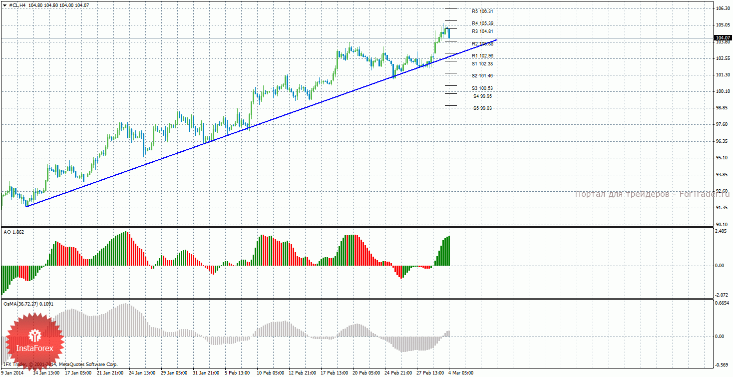The image size is (733, 377).
Task: Click the 0.6654 value on OsMA scale
Action: pos(723,303)
